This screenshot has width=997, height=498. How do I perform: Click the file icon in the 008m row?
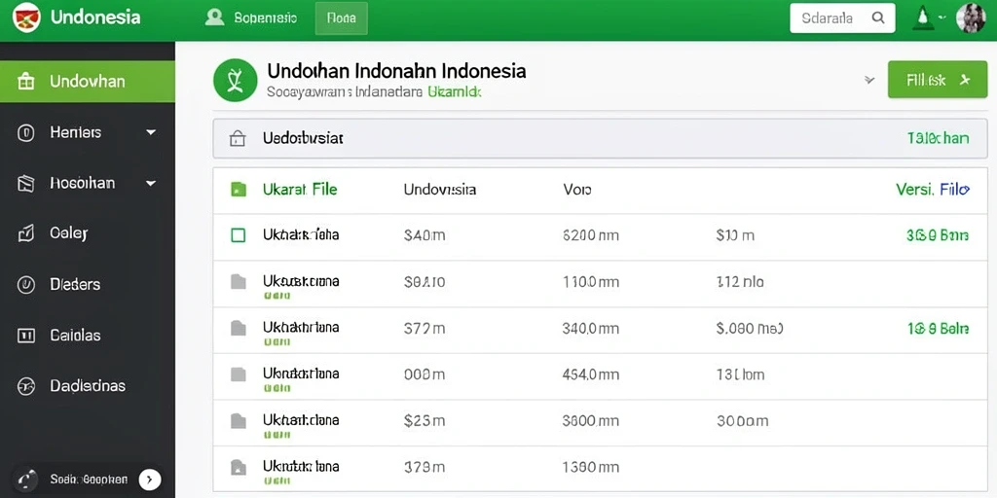238,374
